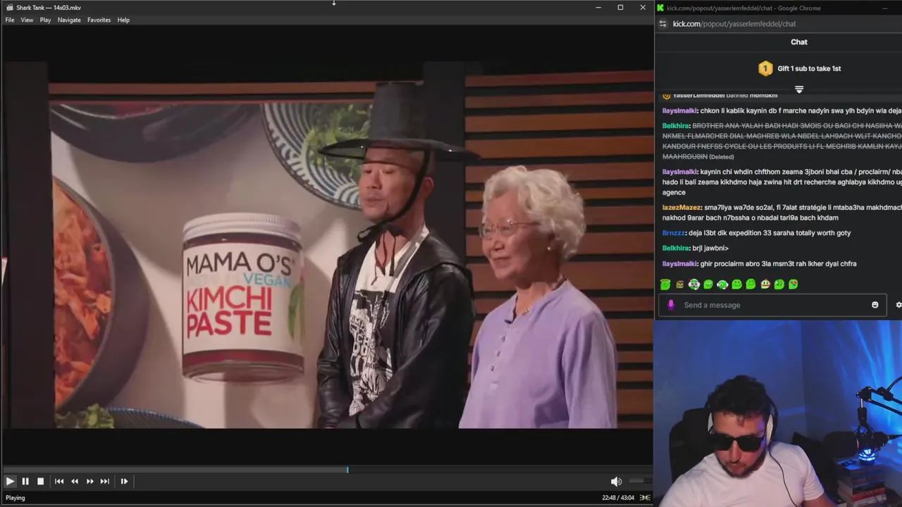Click the rewind (decrease speed) button

pyautogui.click(x=75, y=481)
